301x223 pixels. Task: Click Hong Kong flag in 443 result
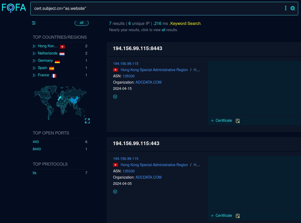click(x=116, y=165)
